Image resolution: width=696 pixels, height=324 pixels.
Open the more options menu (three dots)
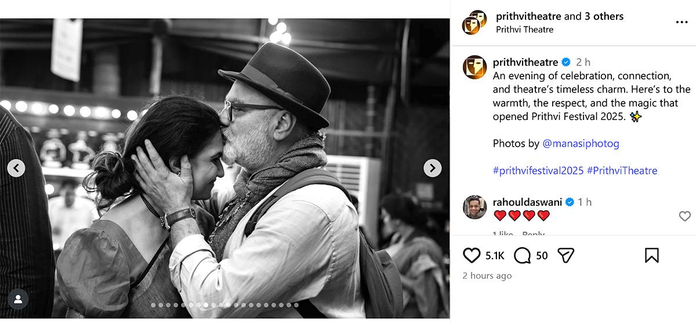[681, 23]
